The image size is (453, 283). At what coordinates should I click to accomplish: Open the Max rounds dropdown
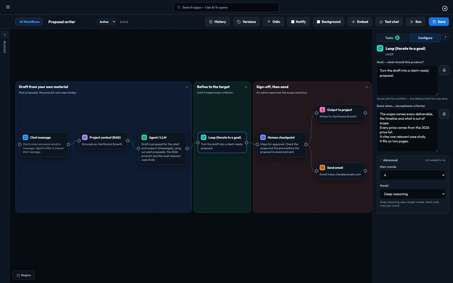pos(413,175)
